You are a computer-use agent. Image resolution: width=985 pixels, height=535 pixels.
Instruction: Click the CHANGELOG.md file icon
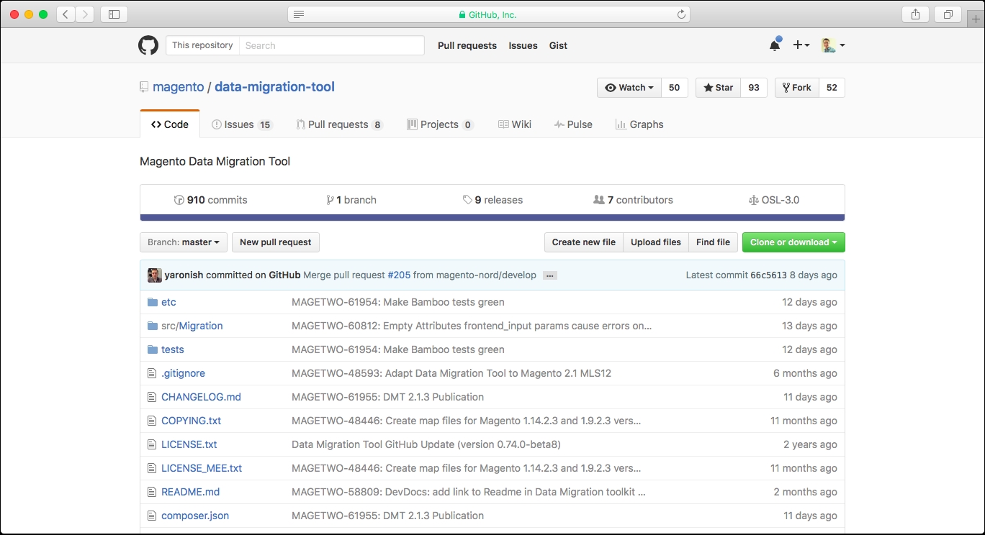tap(152, 397)
